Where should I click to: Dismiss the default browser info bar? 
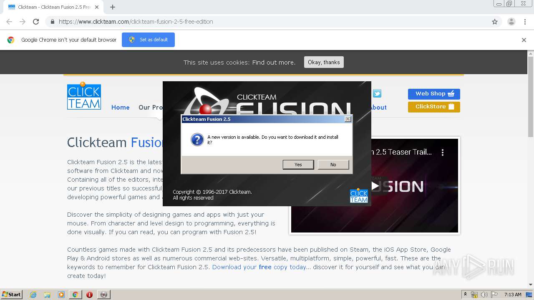[x=524, y=40]
